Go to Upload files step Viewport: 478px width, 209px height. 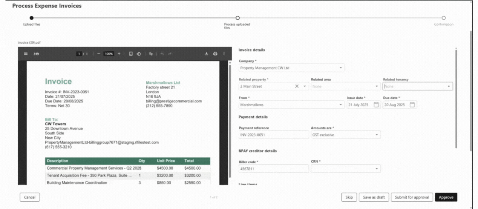click(32, 18)
